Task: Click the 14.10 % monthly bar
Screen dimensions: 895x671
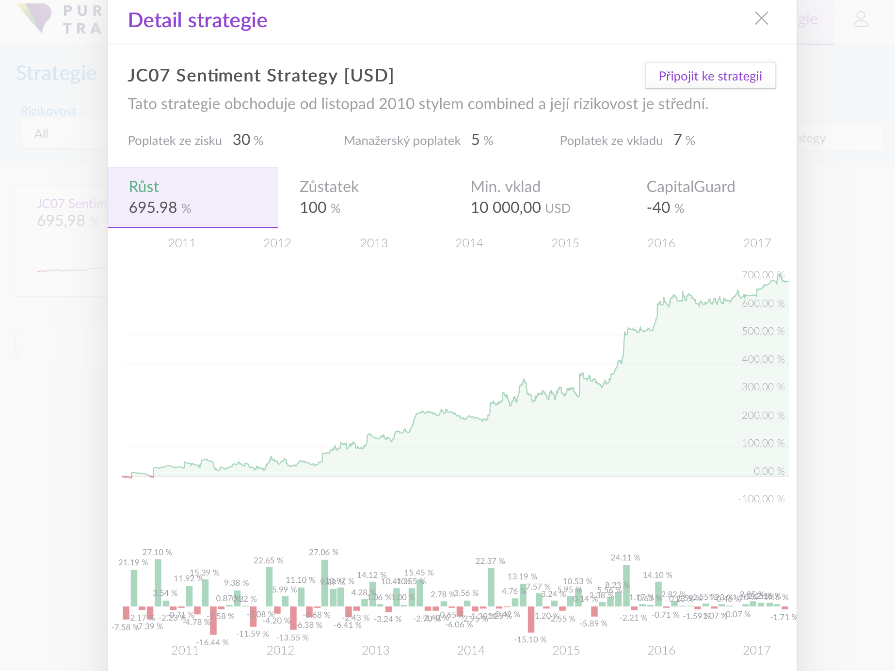Action: pos(658,594)
